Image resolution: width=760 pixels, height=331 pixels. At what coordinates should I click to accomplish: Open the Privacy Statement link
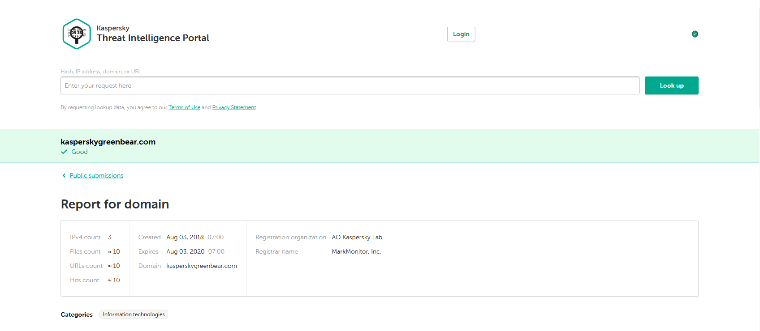(234, 107)
